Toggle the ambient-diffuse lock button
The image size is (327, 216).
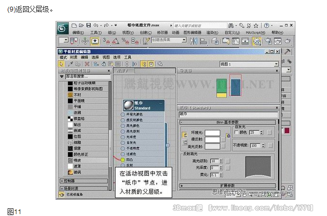click(x=228, y=136)
